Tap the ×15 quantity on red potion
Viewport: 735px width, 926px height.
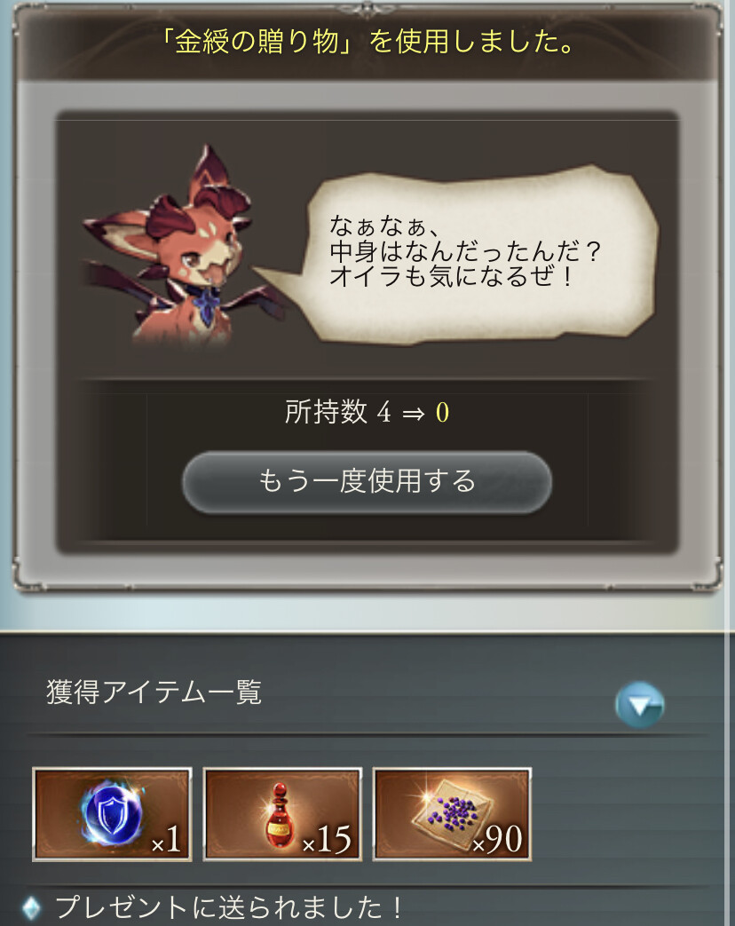pos(327,840)
